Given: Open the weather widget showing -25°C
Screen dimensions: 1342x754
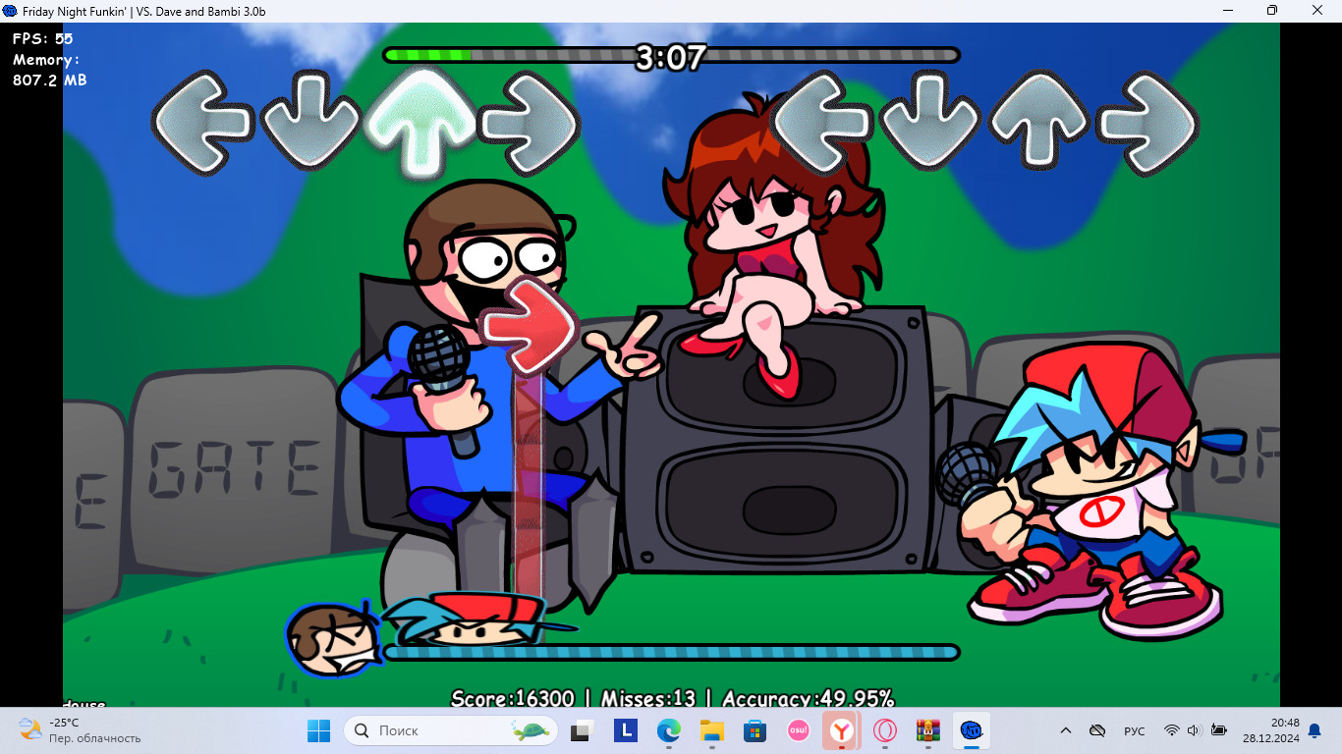Looking at the screenshot, I should pyautogui.click(x=81, y=730).
